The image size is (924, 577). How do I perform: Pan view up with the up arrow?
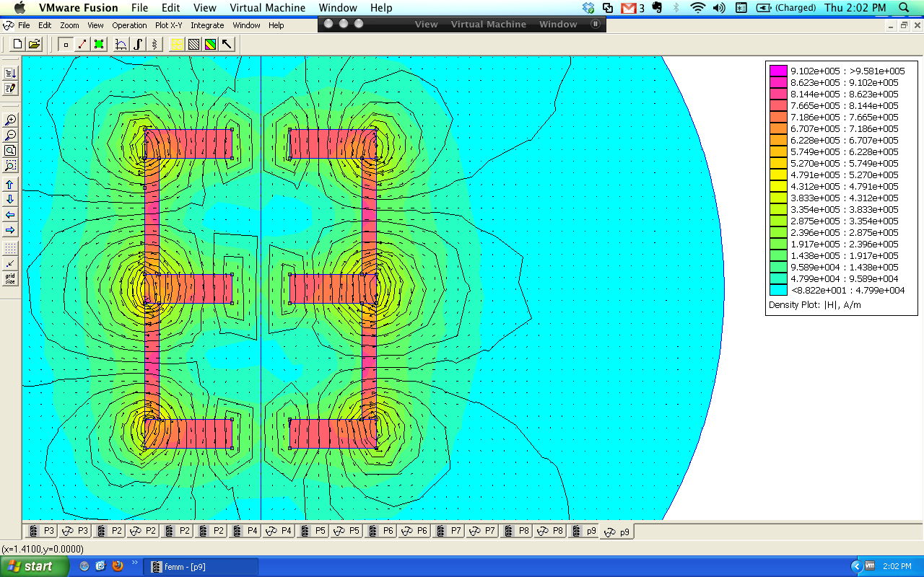(10, 185)
